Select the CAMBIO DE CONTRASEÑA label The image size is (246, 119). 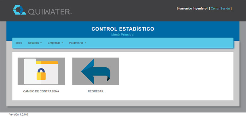point(41,91)
